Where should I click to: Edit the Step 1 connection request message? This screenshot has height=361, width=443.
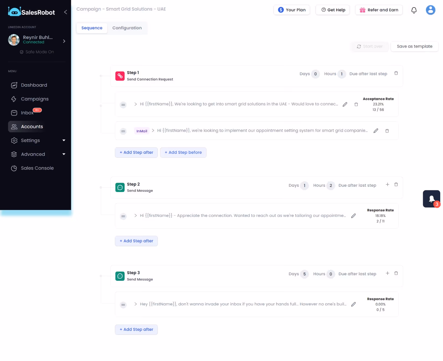[x=345, y=104]
